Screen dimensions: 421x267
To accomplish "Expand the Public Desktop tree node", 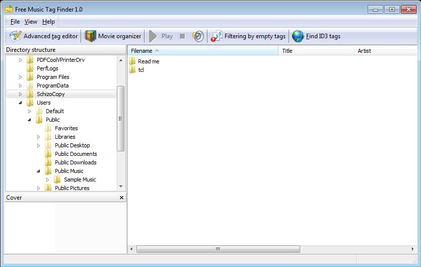I will pos(39,145).
